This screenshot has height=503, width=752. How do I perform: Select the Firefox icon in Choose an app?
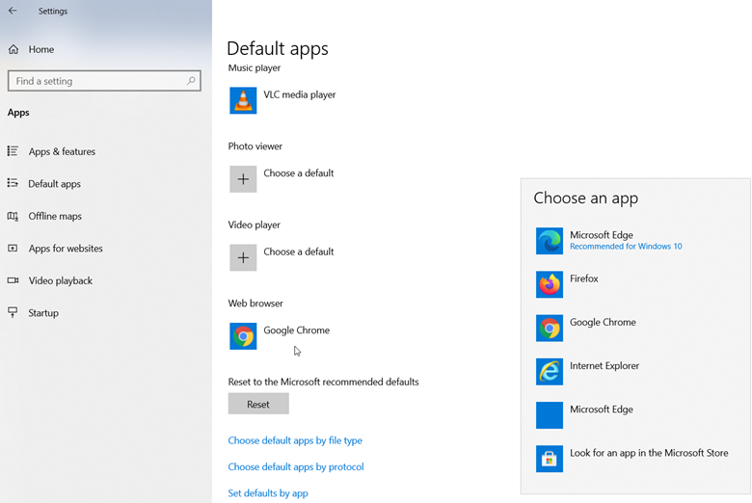click(550, 284)
